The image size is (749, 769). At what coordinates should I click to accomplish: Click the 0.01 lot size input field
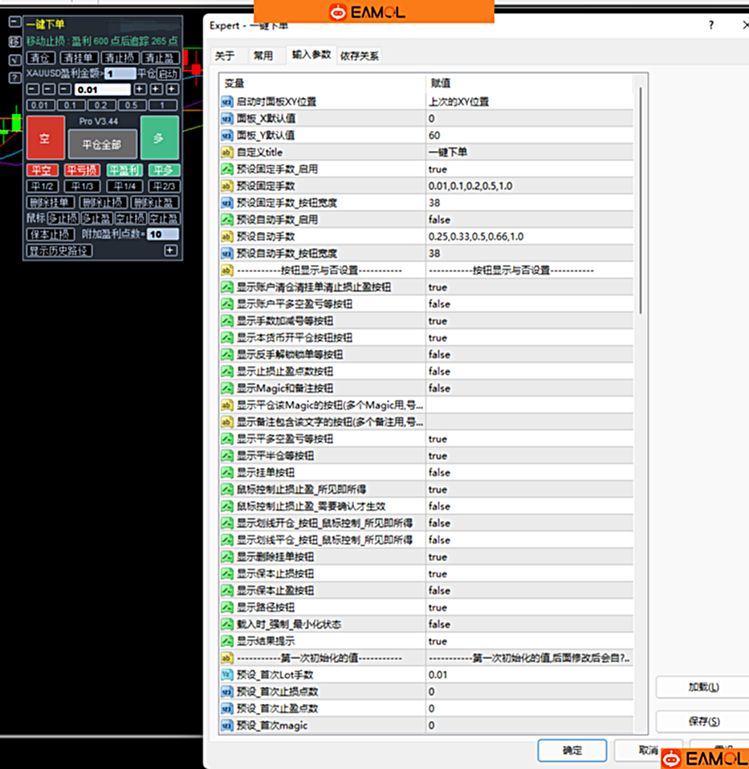point(103,90)
